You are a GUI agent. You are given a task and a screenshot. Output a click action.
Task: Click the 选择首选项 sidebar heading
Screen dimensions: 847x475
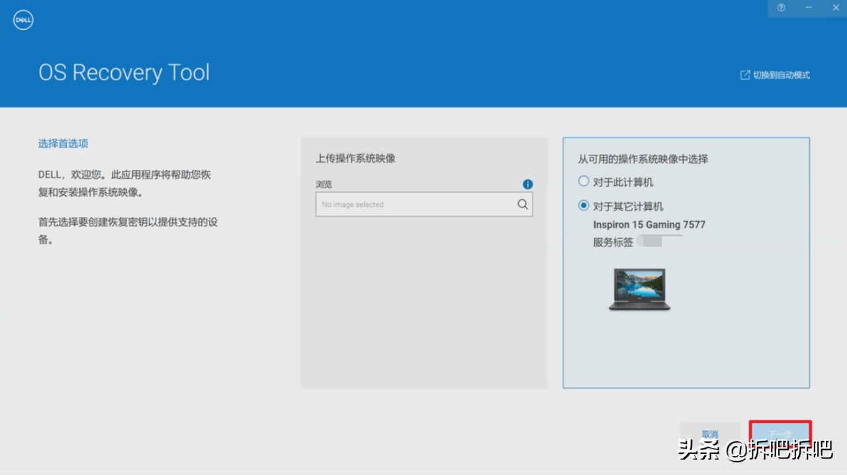[x=63, y=144]
